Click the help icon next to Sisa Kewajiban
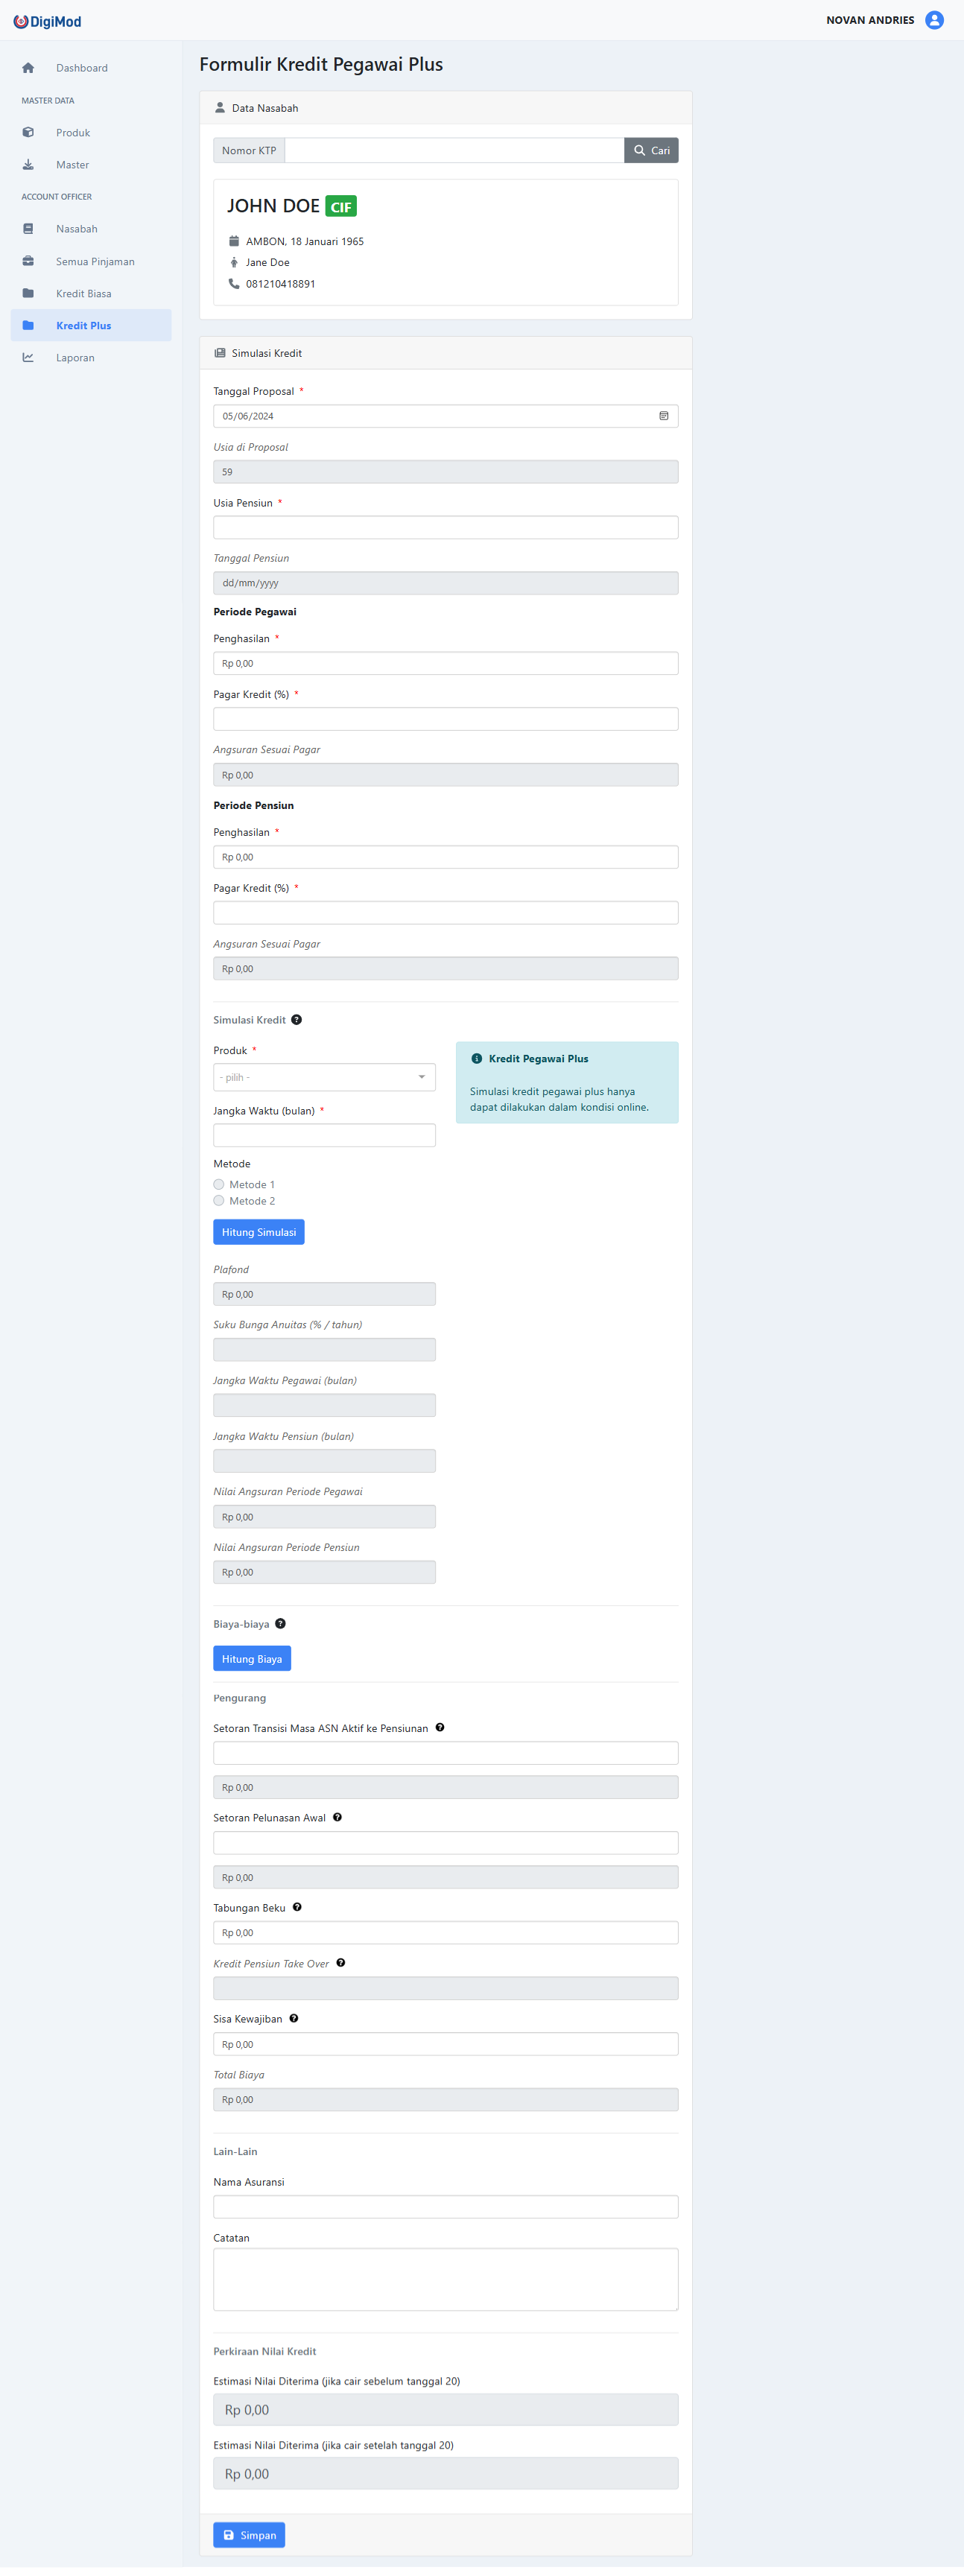The width and height of the screenshot is (964, 2576). click(x=294, y=2018)
